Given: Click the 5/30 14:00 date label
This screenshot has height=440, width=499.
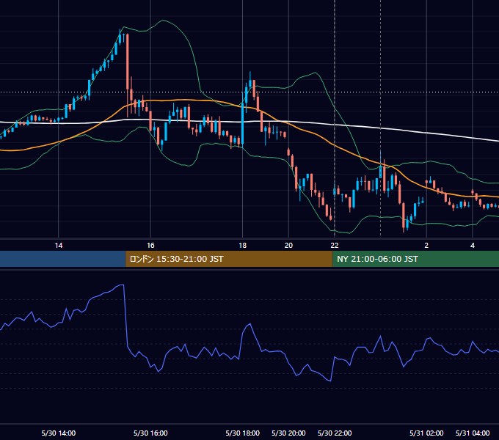Looking at the screenshot, I should point(59,433).
